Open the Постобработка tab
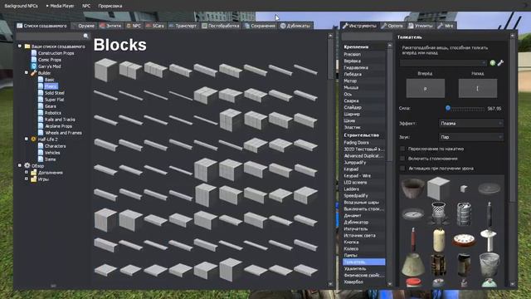The width and height of the screenshot is (531, 299). pyautogui.click(x=221, y=26)
